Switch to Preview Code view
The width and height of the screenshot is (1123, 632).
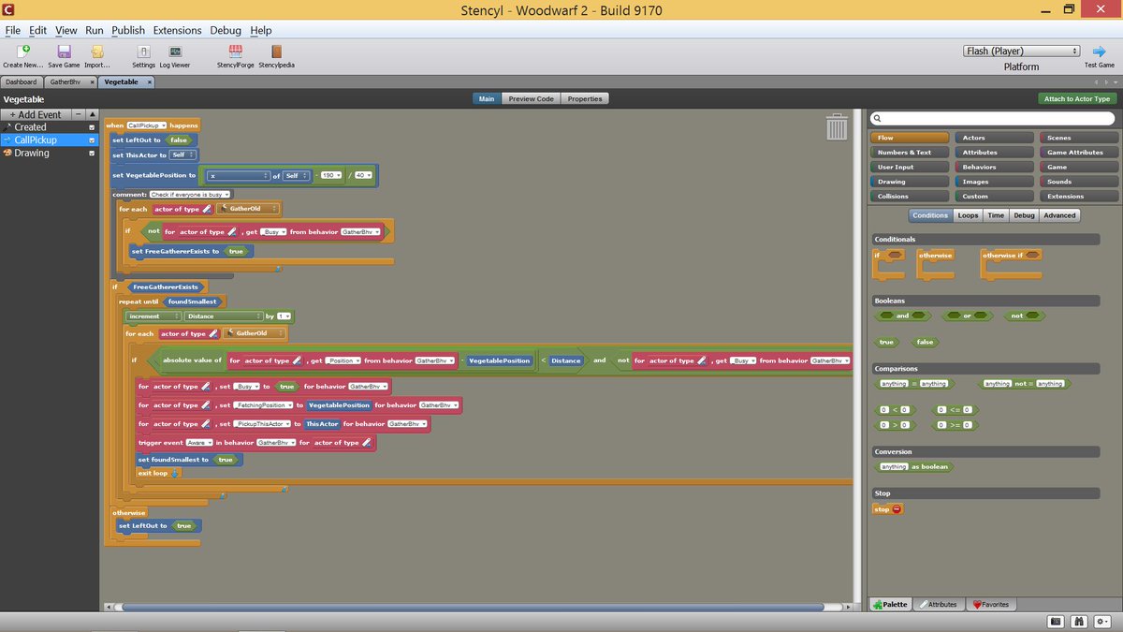531,98
